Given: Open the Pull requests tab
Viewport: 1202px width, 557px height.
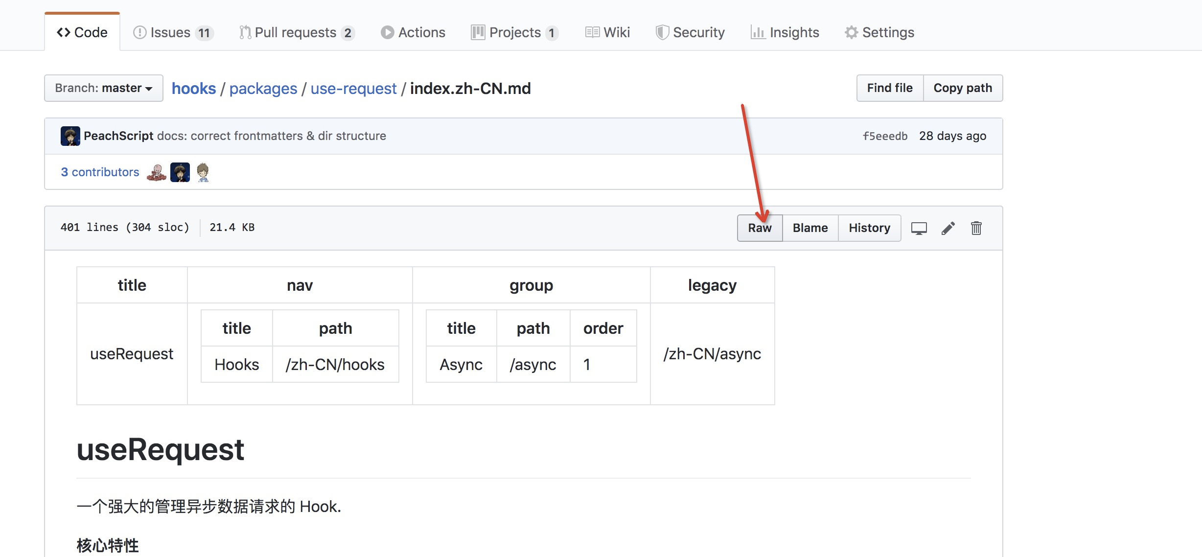Looking at the screenshot, I should click(297, 32).
